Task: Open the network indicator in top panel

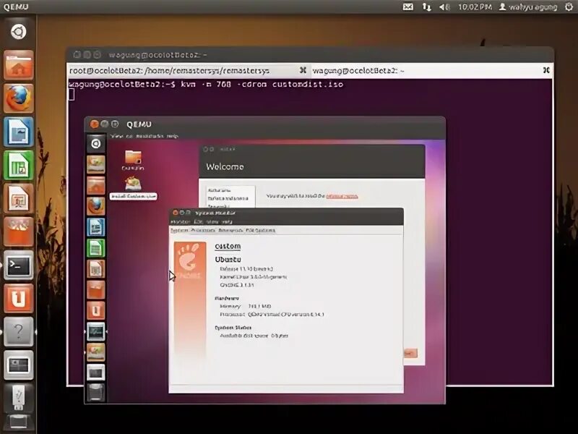Action: coord(426,7)
